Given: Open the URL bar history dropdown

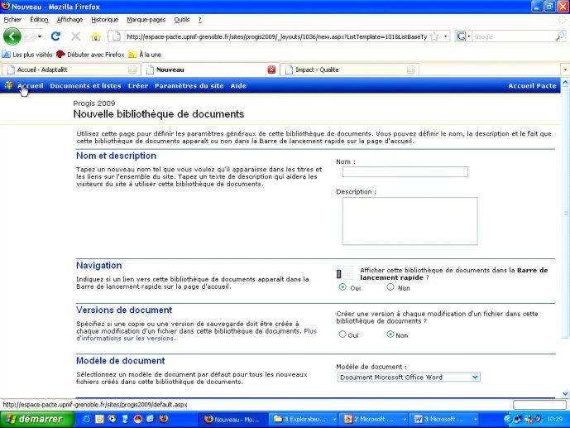Looking at the screenshot, I should (x=445, y=36).
